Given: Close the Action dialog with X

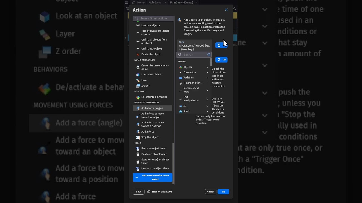Looking at the screenshot, I should [226, 10].
